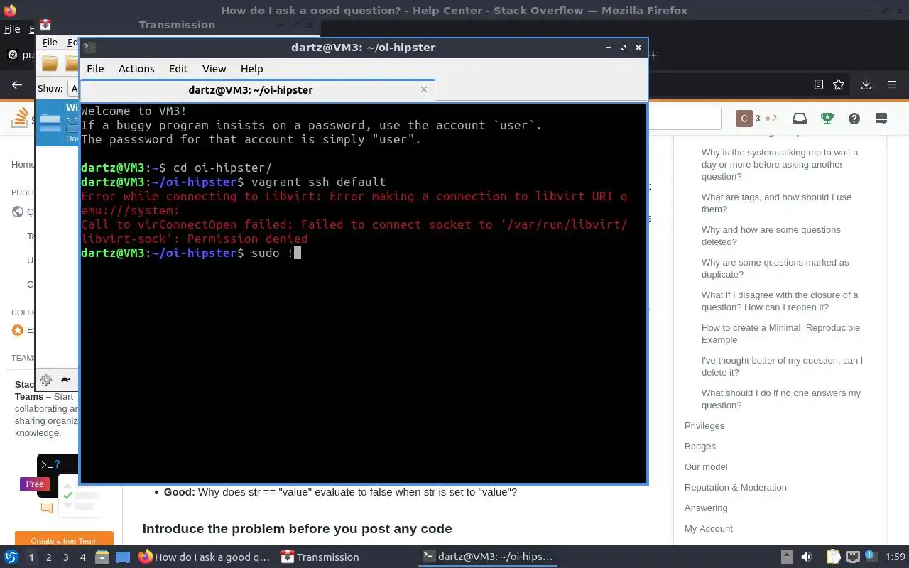Open the whisker application menu icon
Viewport: 909px width, 568px height.
[11, 557]
